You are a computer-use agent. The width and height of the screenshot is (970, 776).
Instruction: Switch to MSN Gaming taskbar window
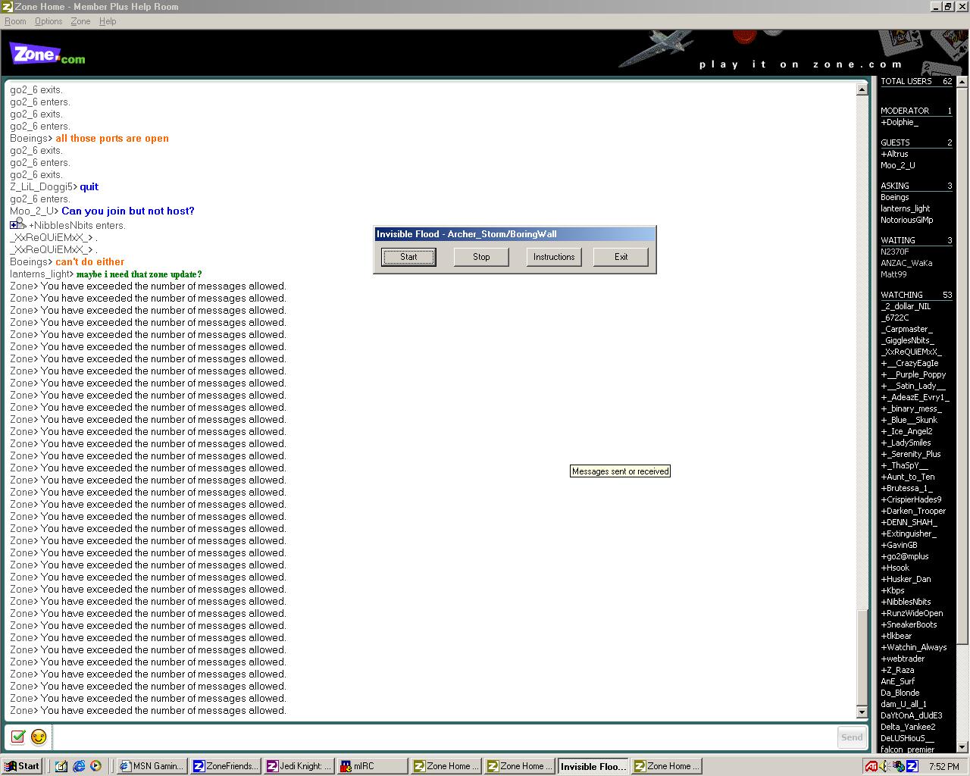click(152, 766)
